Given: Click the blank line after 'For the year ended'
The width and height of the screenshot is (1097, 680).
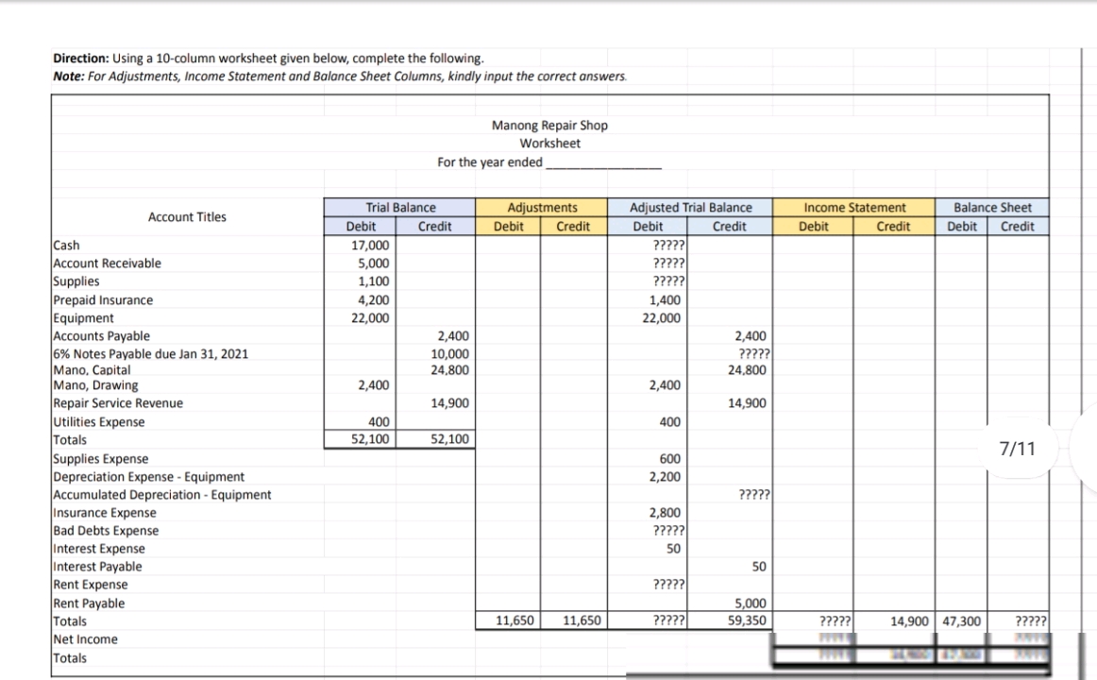Looking at the screenshot, I should pos(604,162).
